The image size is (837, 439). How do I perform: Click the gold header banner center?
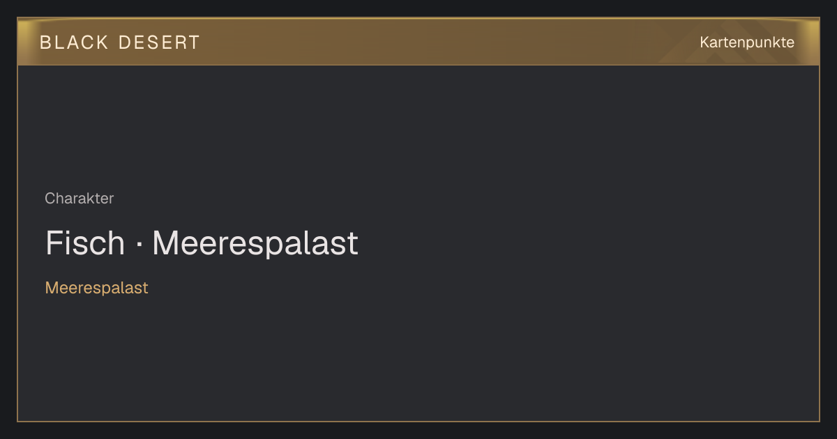[418, 42]
